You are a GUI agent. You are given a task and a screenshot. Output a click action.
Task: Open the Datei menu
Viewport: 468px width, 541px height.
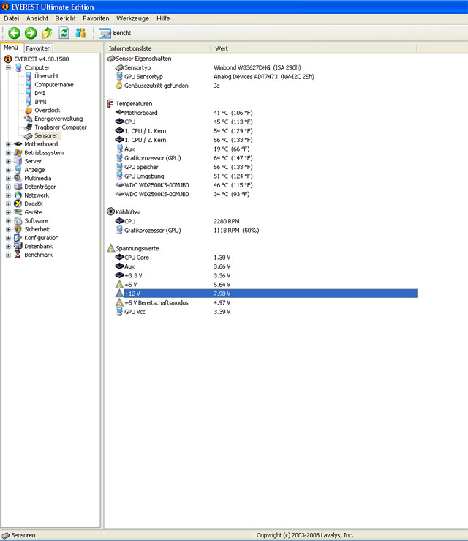click(12, 18)
